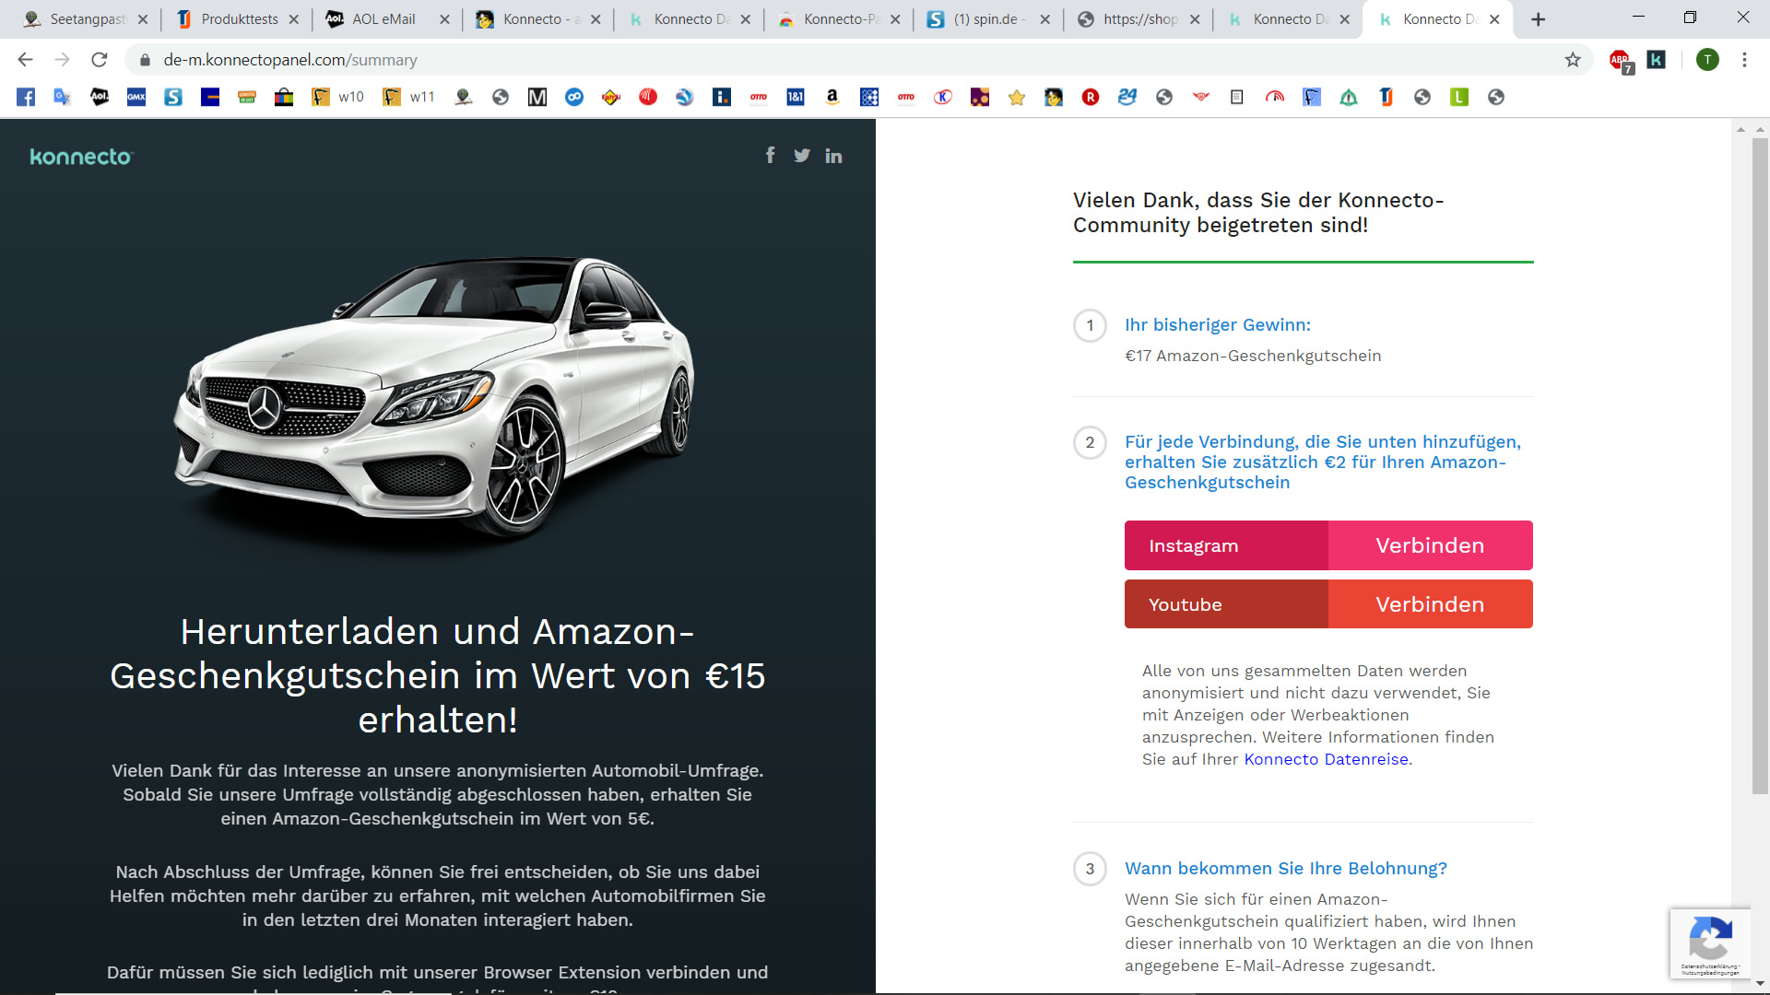Go back to the previous page
The height and width of the screenshot is (995, 1770).
tap(26, 60)
